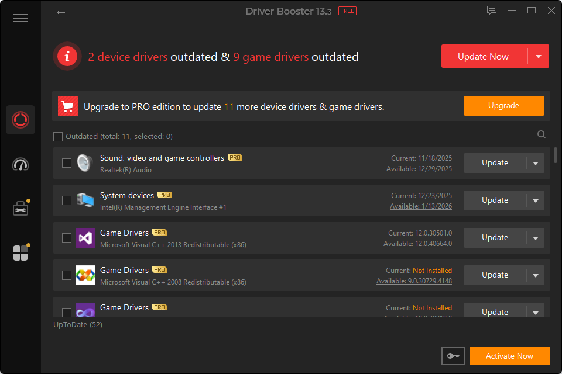Click the FREE edition badge
The height and width of the screenshot is (374, 562).
347,11
